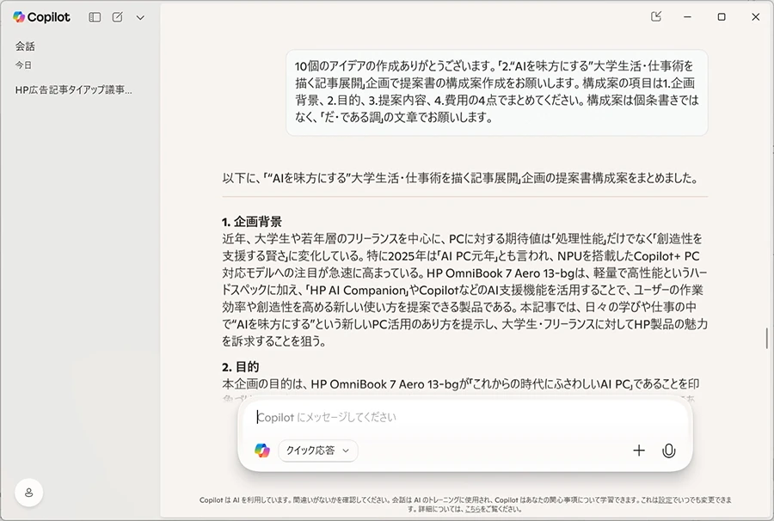Expand the header chevron dropdown
Screen dimensions: 774x521
click(140, 18)
